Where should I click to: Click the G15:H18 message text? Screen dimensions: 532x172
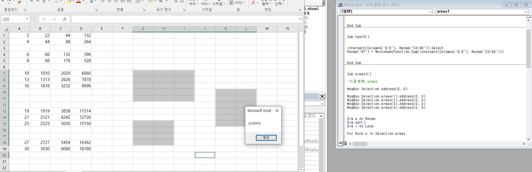tap(254, 124)
